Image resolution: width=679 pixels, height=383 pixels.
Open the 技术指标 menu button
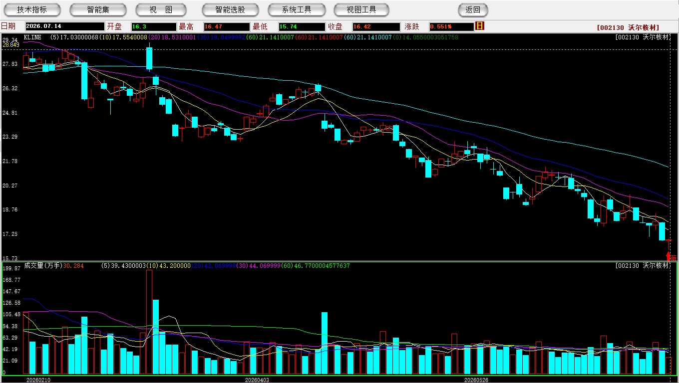click(x=32, y=9)
